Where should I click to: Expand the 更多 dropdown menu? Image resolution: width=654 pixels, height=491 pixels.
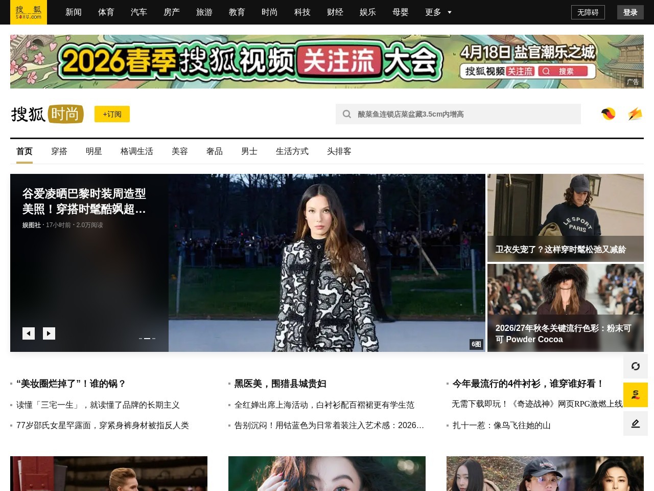pyautogui.click(x=438, y=12)
